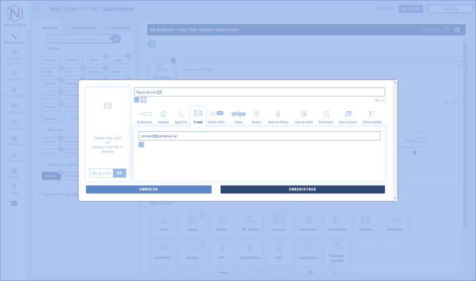
Task: Click the contact@botnation.ai email field
Action: (x=259, y=136)
